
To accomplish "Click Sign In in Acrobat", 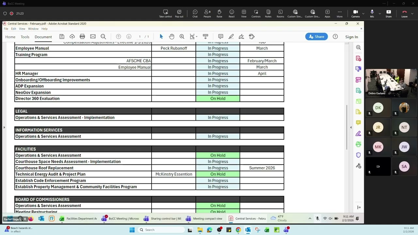I will [352, 37].
